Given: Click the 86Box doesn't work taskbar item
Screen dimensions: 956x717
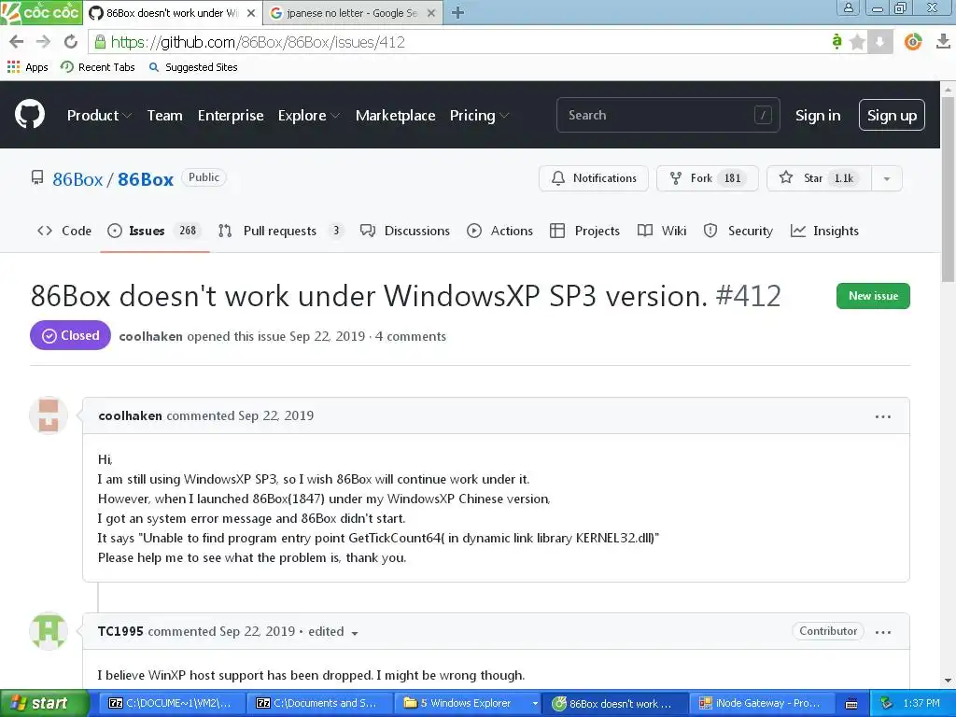Looking at the screenshot, I should pyautogui.click(x=616, y=703).
